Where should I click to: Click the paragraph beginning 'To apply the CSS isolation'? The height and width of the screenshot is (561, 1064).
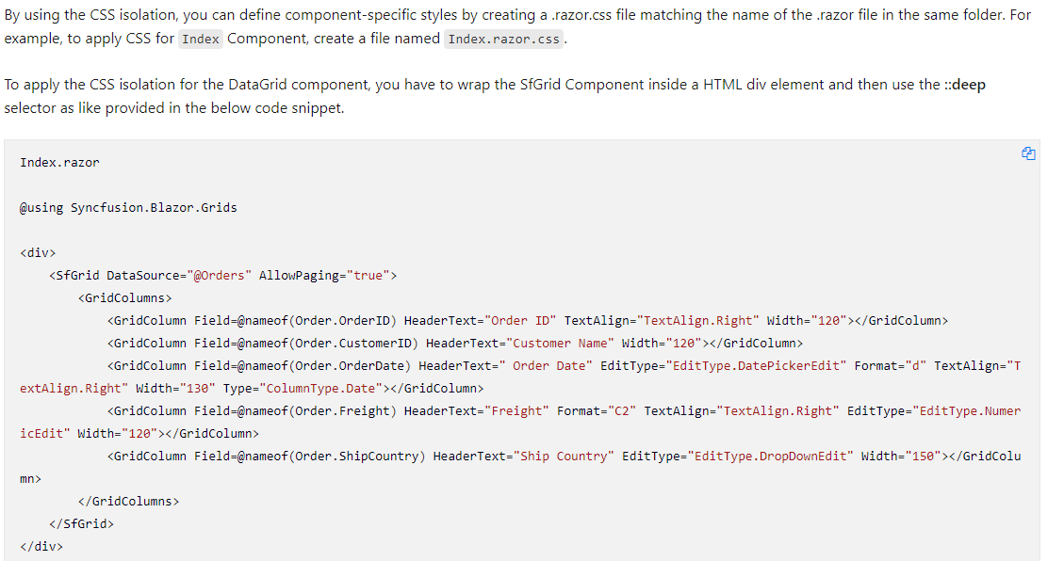click(x=495, y=96)
